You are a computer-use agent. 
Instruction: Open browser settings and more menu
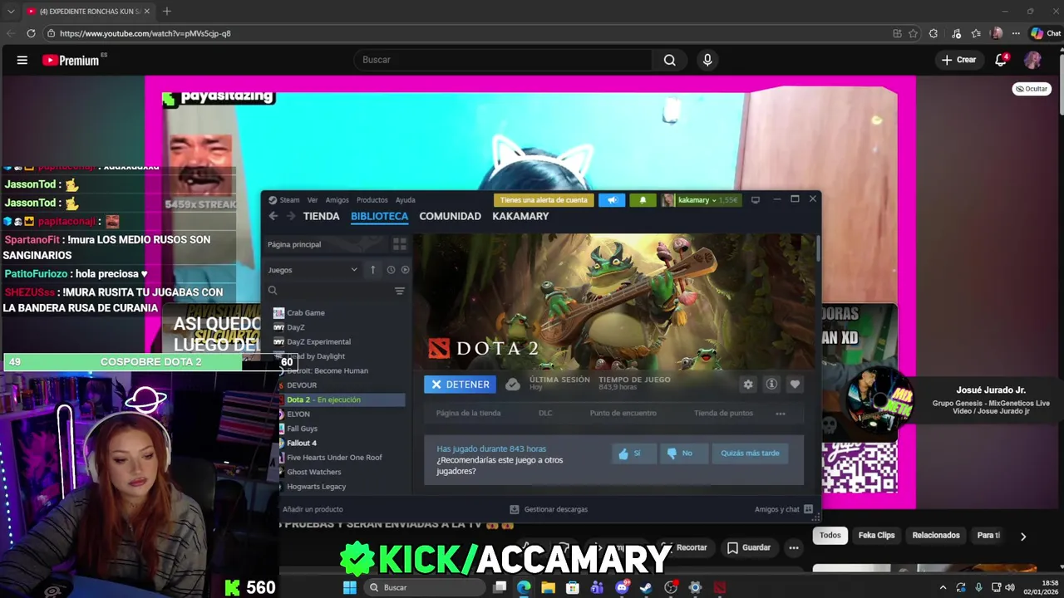(1016, 33)
